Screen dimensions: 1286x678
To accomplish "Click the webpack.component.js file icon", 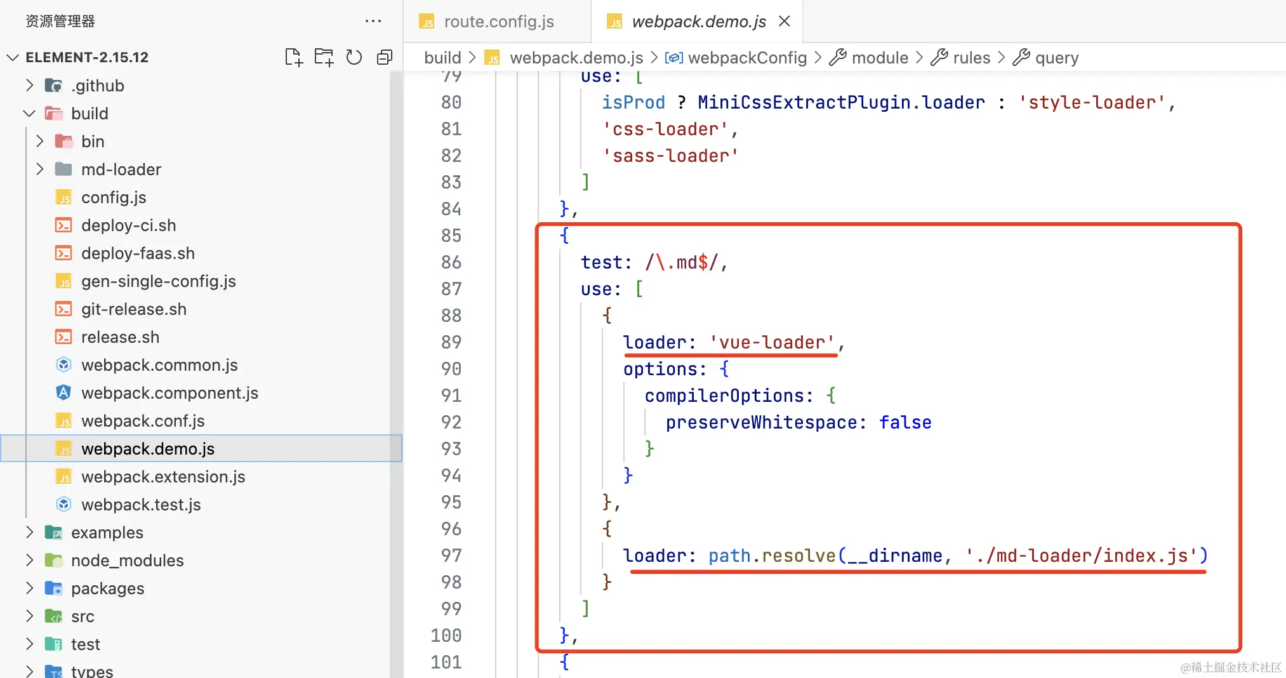I will (x=63, y=392).
